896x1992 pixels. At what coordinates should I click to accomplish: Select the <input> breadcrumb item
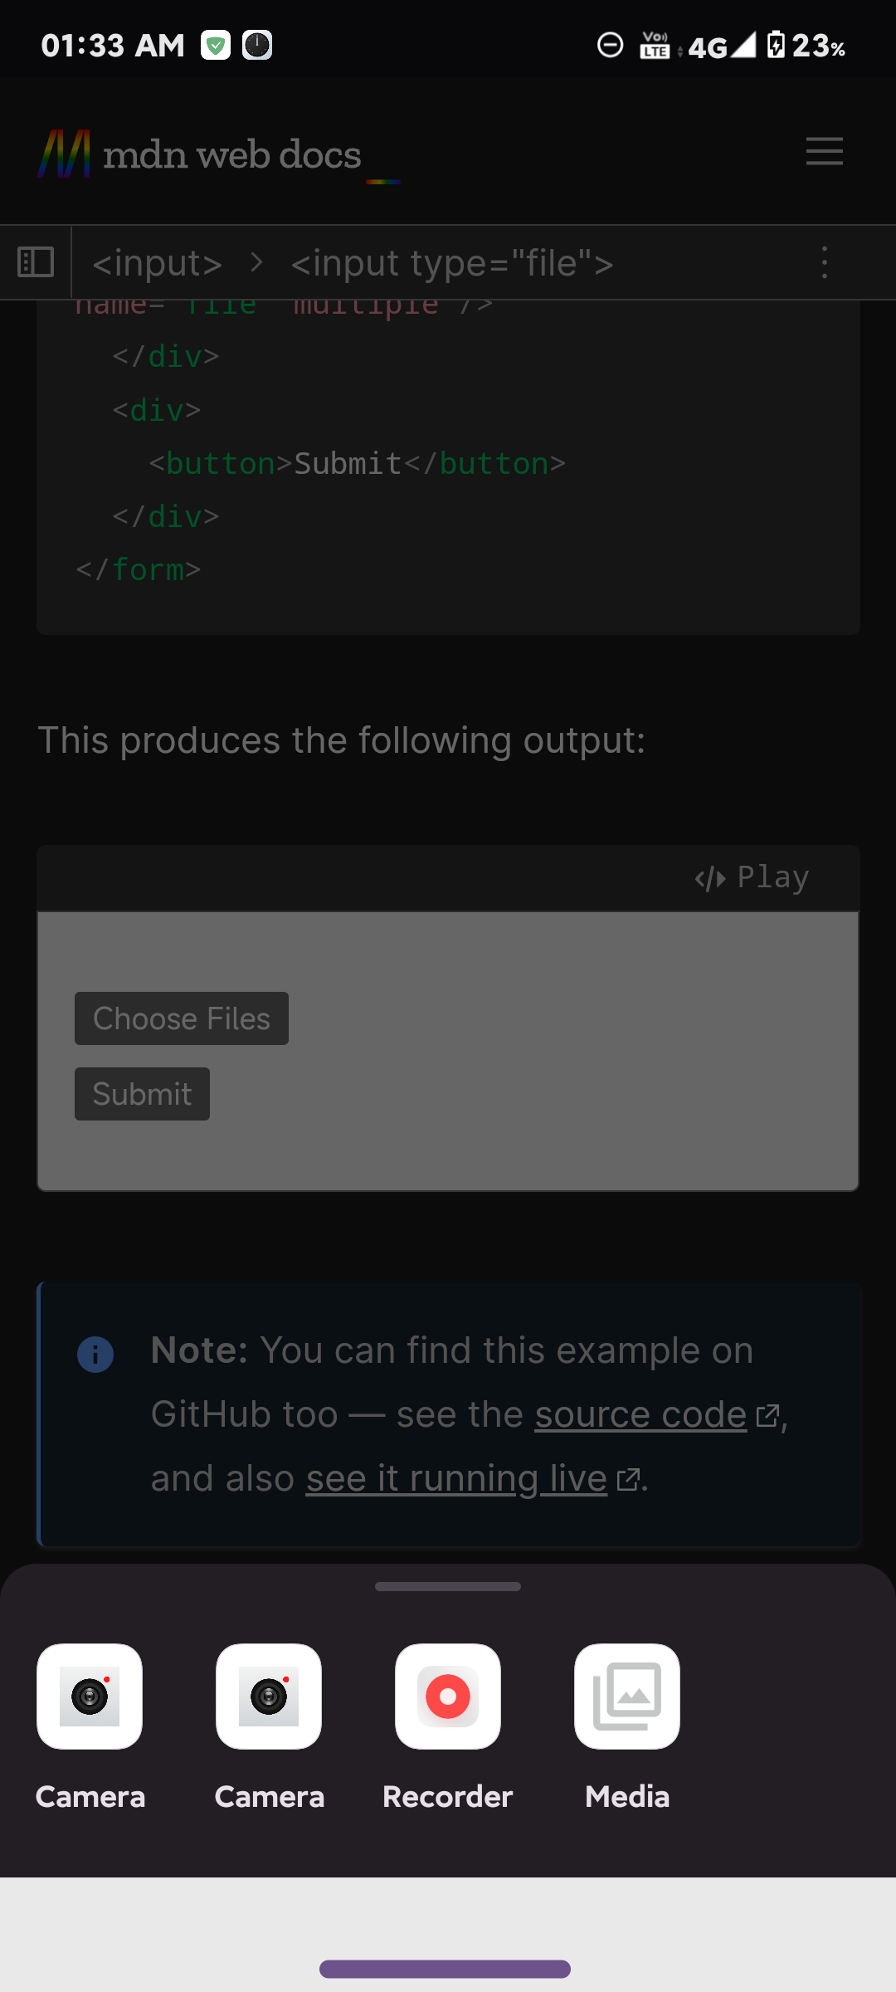click(157, 263)
